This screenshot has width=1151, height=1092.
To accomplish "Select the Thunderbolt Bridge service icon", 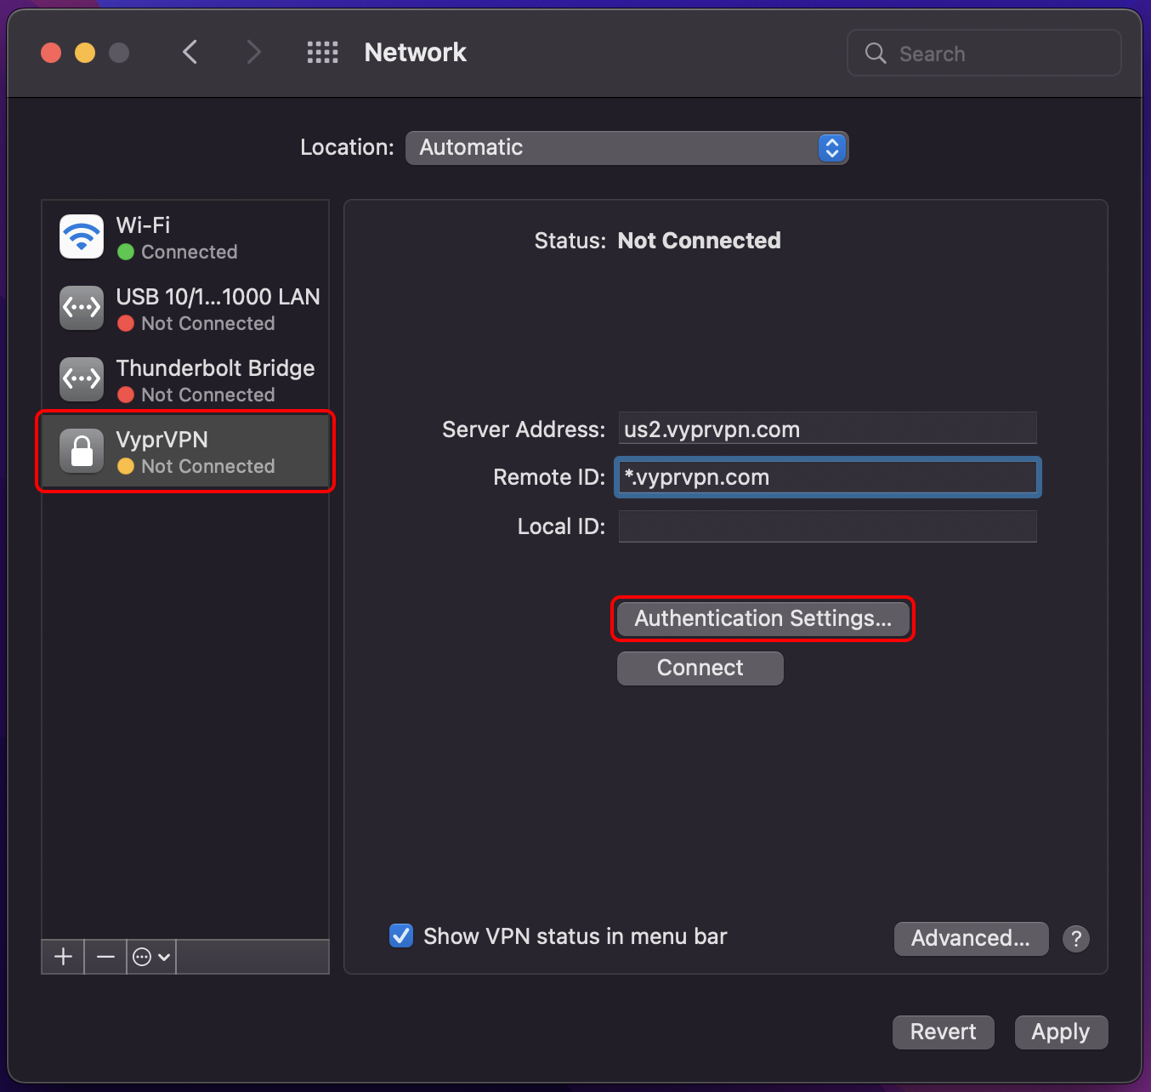I will click(81, 379).
